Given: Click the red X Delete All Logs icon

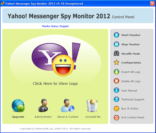Looking at the screenshot, I should pos(116,81).
